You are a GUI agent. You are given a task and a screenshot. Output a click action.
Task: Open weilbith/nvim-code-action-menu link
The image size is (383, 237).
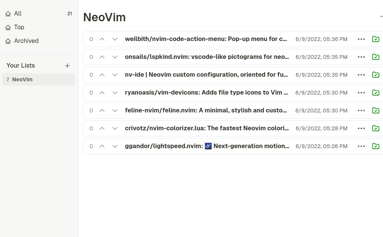(206, 39)
